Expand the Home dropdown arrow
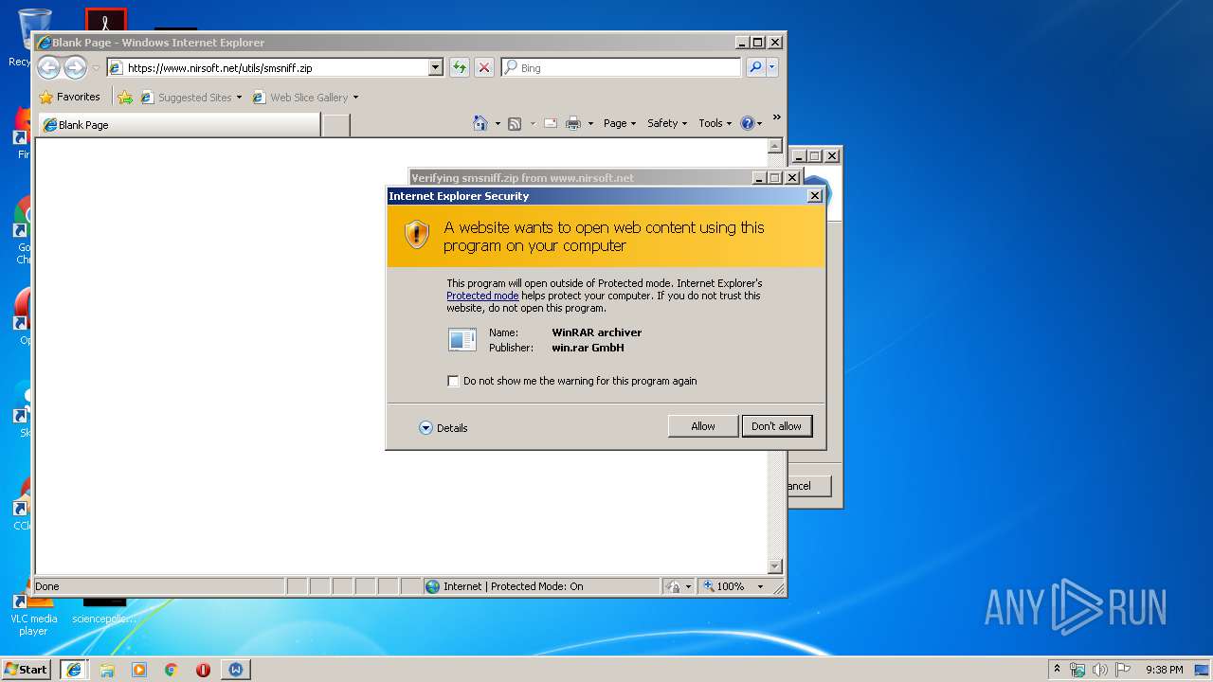 [498, 124]
